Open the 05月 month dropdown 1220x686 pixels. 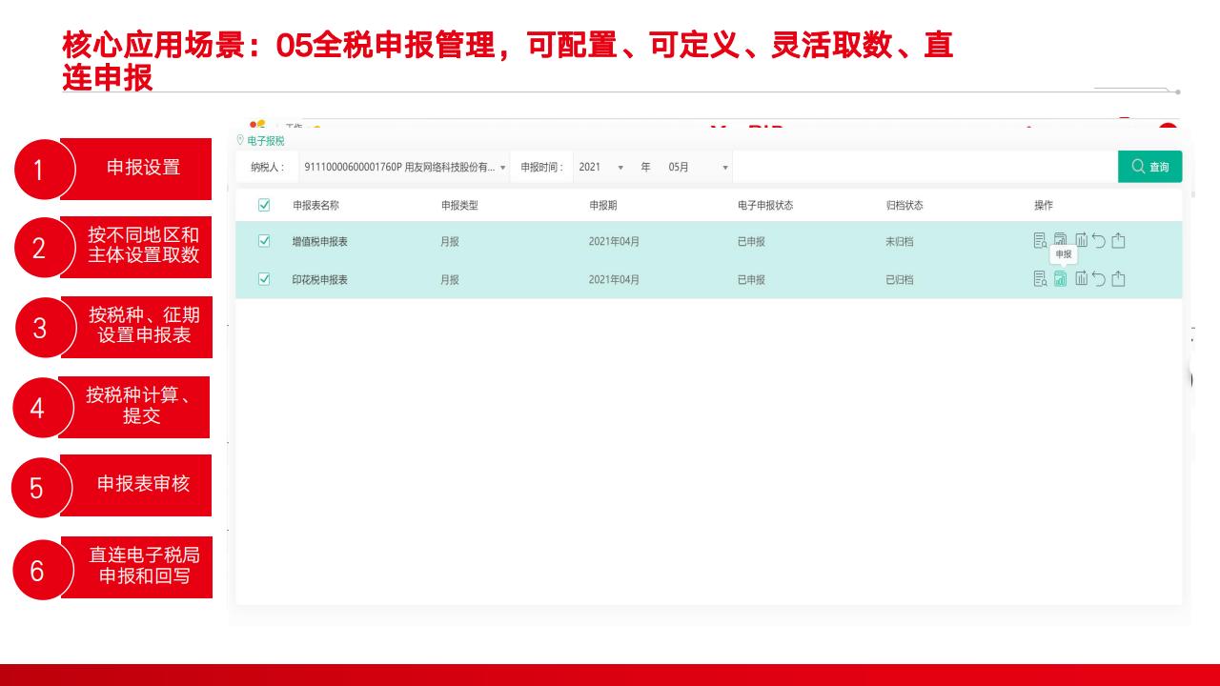699,167
